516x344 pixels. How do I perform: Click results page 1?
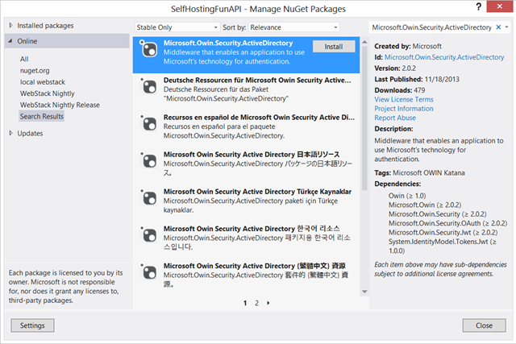tap(245, 303)
